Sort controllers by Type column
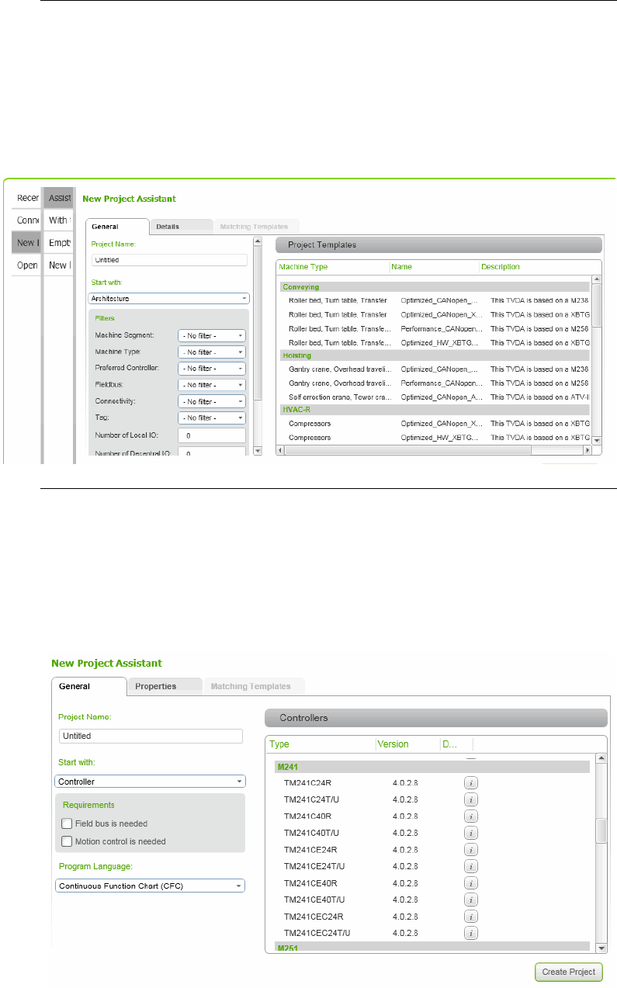The height and width of the screenshot is (988, 617). [x=321, y=744]
